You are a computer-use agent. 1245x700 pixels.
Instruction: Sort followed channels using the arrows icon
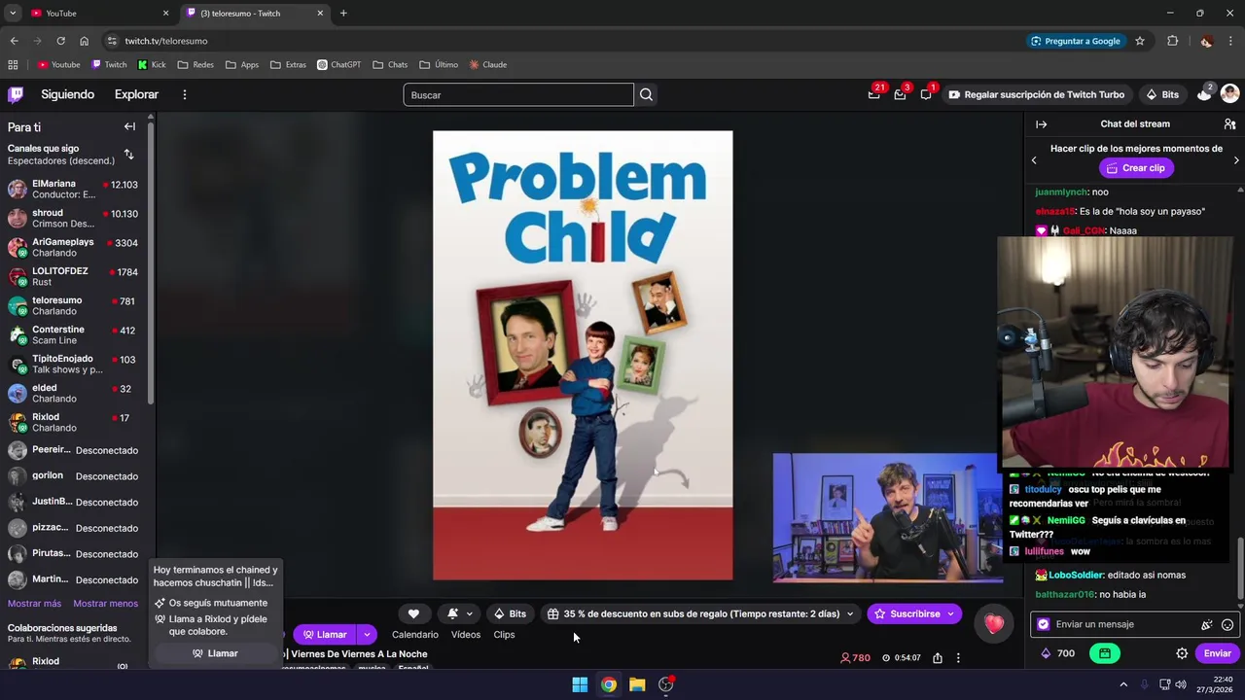point(128,155)
